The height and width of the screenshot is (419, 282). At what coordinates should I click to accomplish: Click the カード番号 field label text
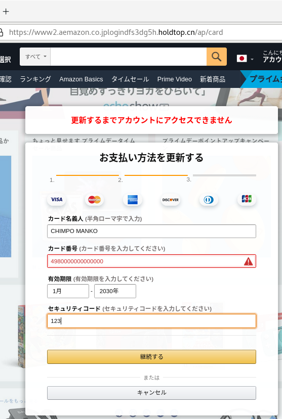coord(63,249)
